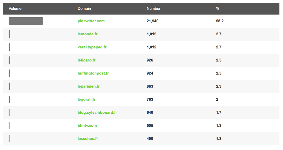Click the lefigaro.fr volume bar
Screen dimensions: 283x150
coord(10,60)
